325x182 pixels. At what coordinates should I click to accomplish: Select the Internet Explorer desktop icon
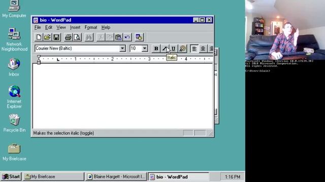(14, 97)
